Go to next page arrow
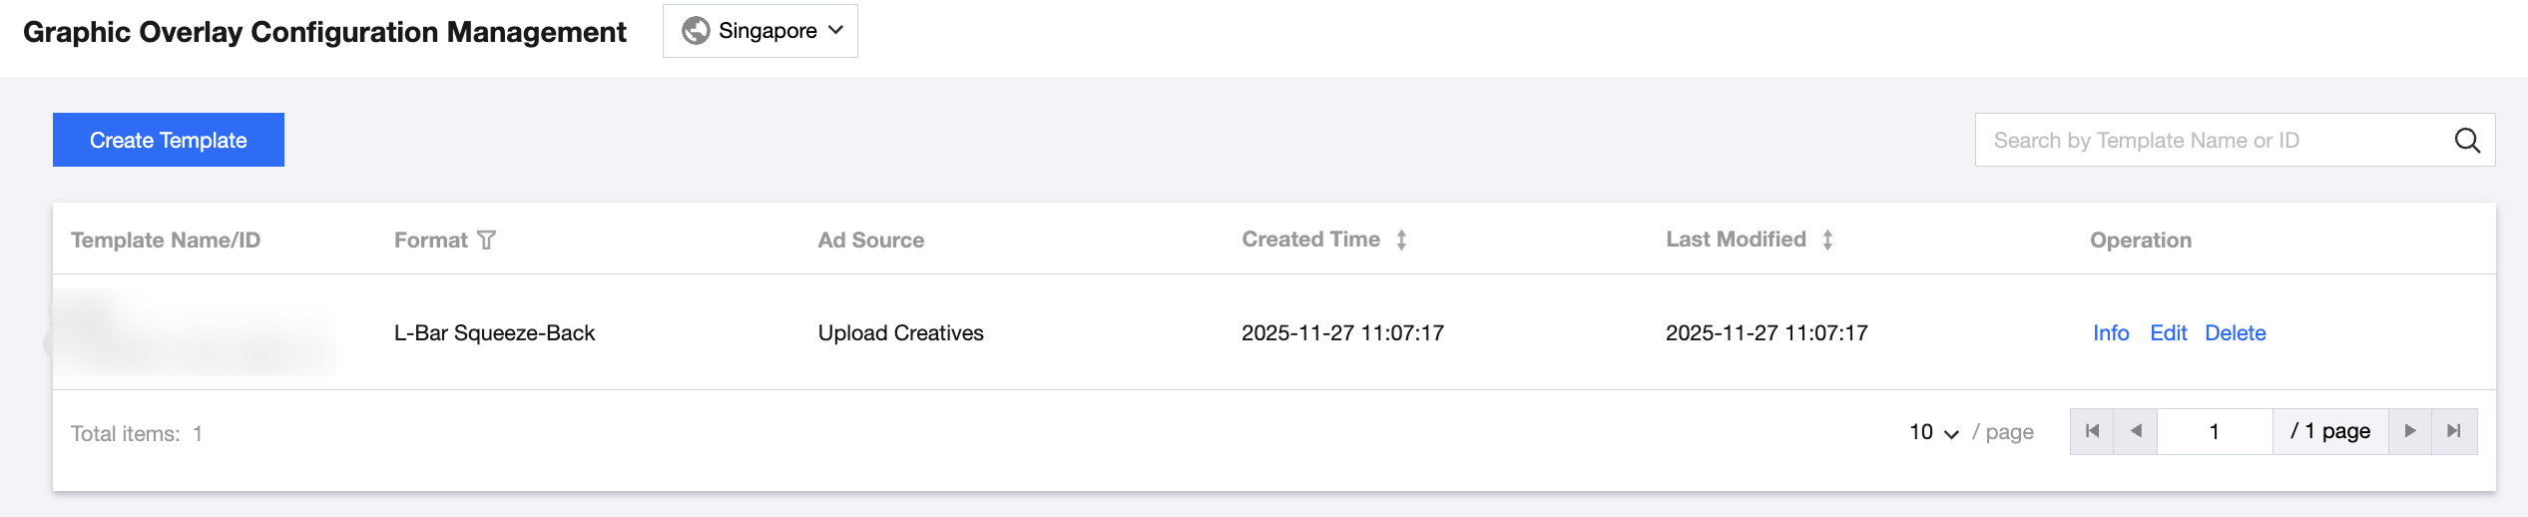 pyautogui.click(x=2409, y=431)
